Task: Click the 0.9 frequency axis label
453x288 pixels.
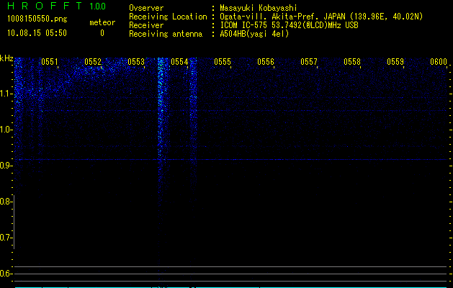Action: click(6, 166)
